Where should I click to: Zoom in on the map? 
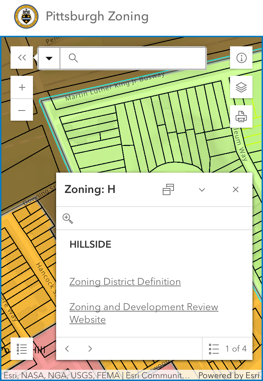point(22,87)
